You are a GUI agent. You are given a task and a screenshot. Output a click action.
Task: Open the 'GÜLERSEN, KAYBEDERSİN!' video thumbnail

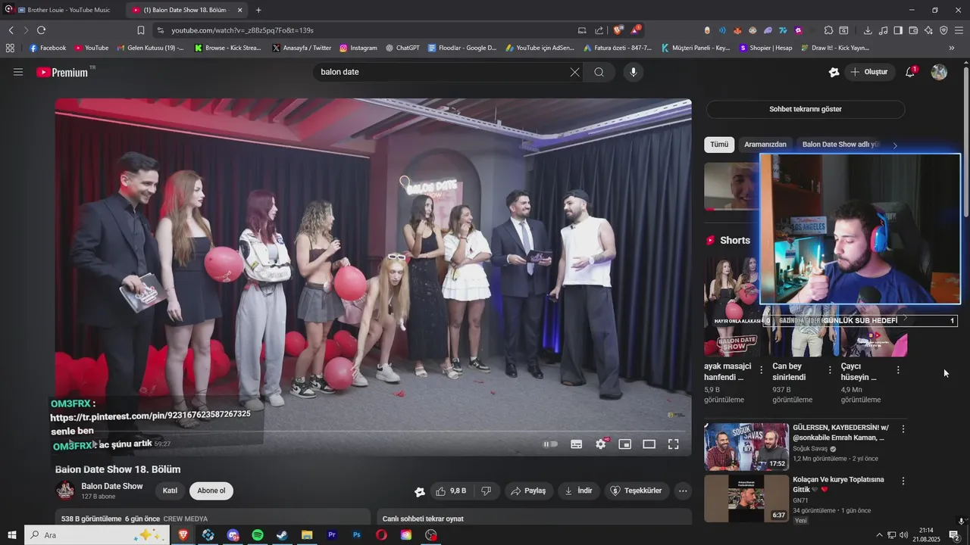[746, 447]
